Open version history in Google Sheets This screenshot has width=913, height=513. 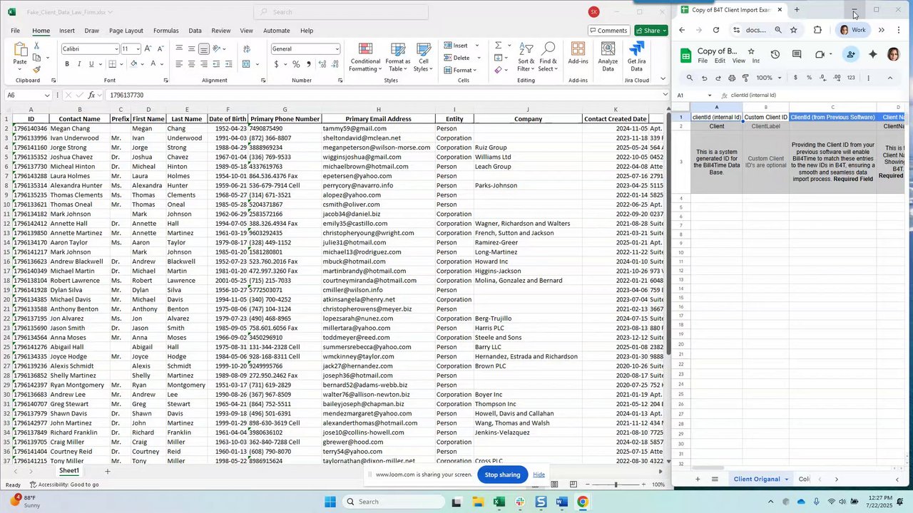(775, 54)
